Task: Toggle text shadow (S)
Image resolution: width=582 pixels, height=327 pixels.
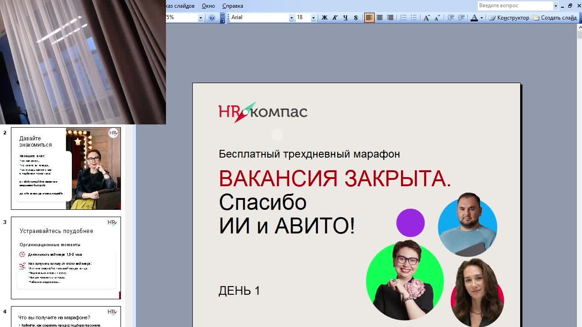Action: pyautogui.click(x=356, y=18)
